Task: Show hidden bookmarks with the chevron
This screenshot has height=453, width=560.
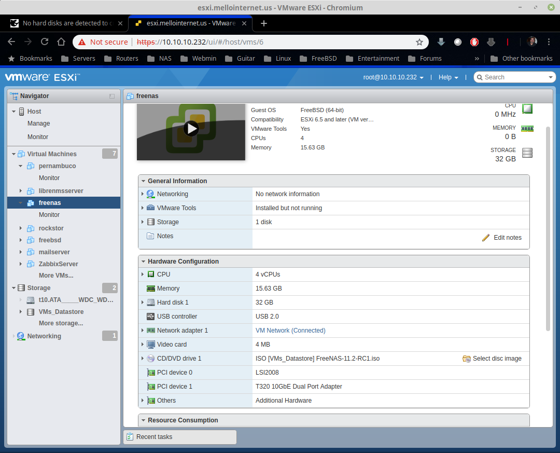Action: click(477, 59)
